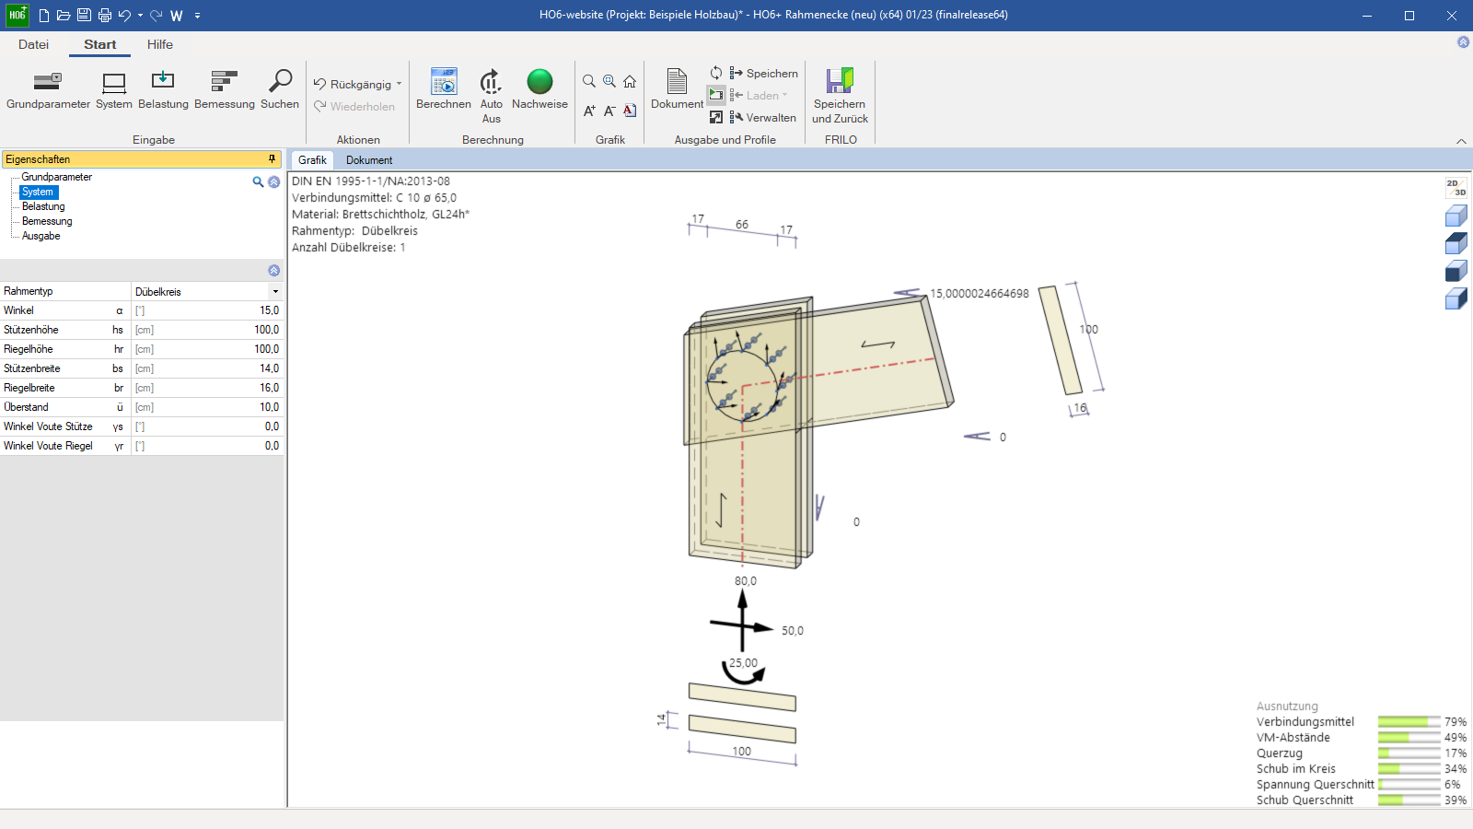Switch to the Dokument tab
The width and height of the screenshot is (1473, 829).
pyautogui.click(x=369, y=159)
